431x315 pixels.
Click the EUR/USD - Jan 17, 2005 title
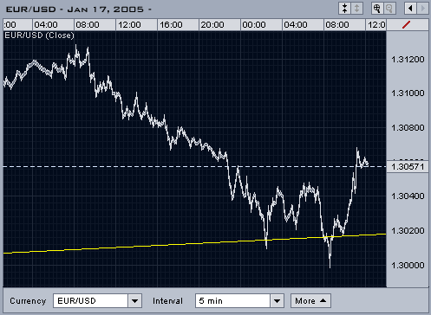[78, 10]
